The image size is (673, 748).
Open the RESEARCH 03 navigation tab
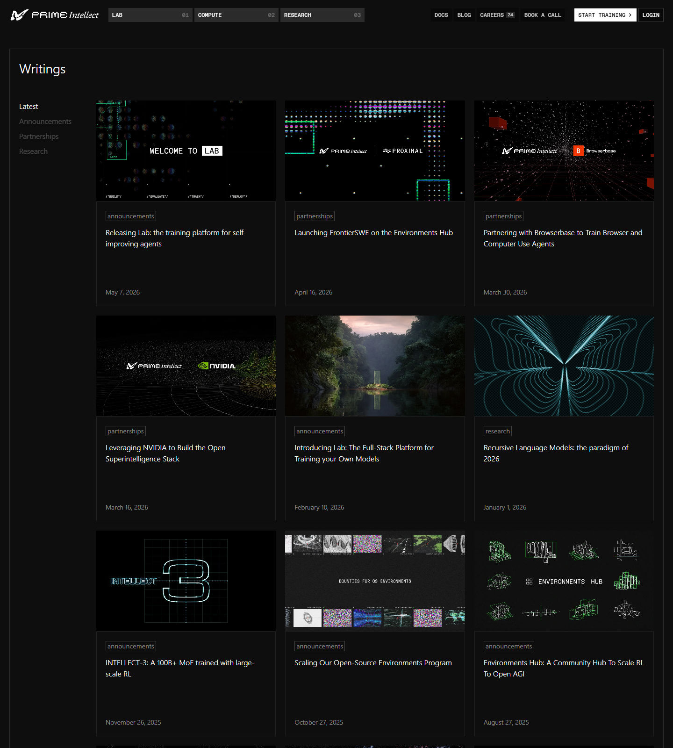[322, 15]
